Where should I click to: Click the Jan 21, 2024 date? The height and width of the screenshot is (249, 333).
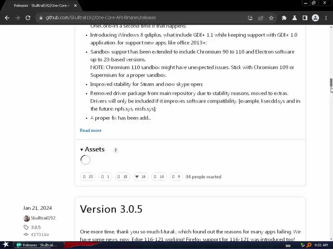point(37,208)
